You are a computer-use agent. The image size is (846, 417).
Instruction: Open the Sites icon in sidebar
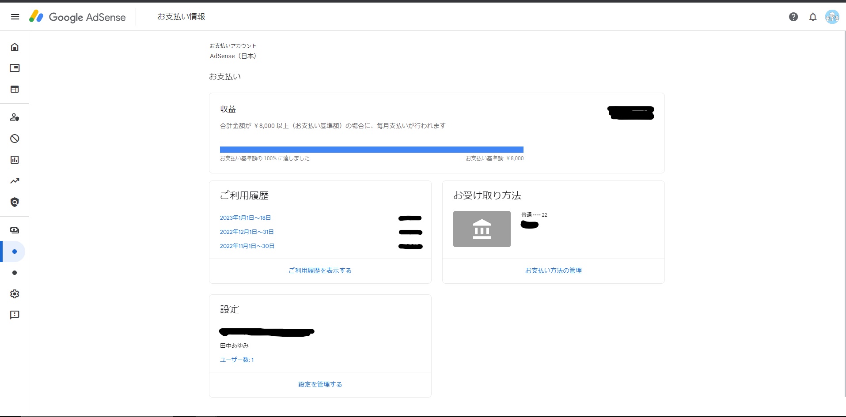click(x=15, y=89)
